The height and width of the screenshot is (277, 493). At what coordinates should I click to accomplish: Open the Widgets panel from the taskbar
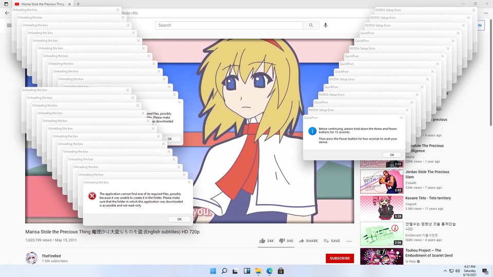point(247,271)
